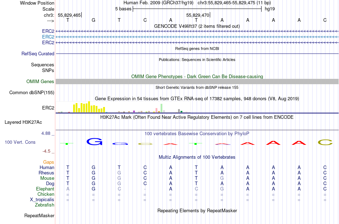This screenshot has width=339, height=224.
Task: Click the ---> sequence direction arrow label
Action: point(51,21)
